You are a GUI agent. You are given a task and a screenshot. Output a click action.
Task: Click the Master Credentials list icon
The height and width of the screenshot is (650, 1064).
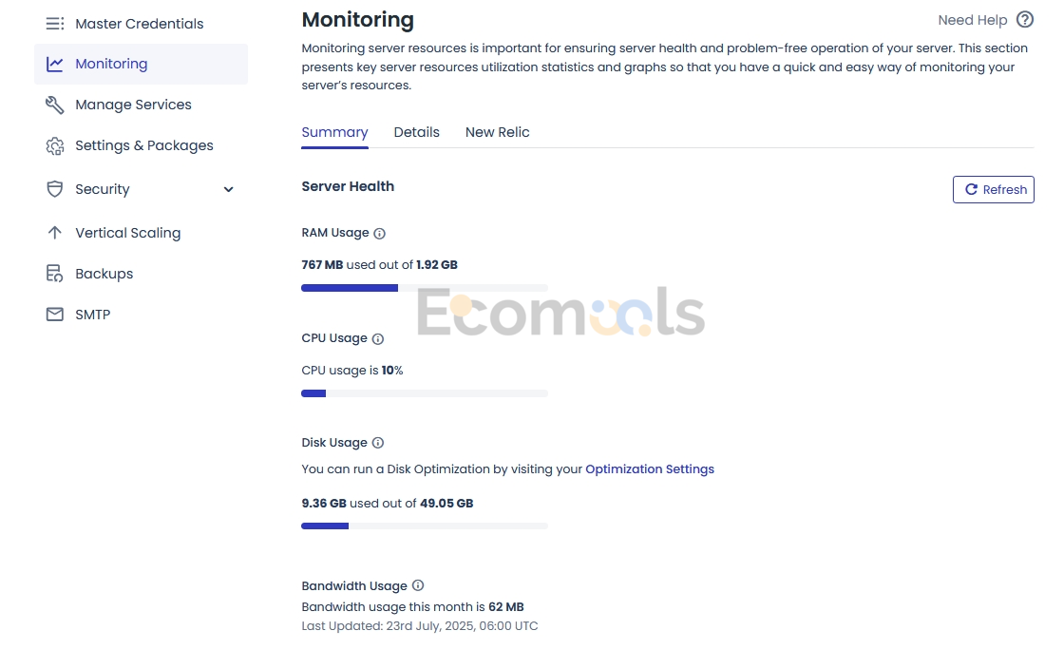click(55, 24)
